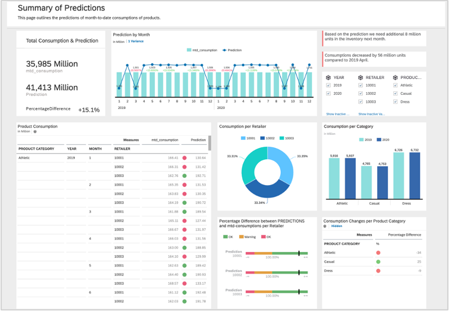Click note about consumptions decreased by 56 million
This screenshot has width=449, height=311.
374,59
